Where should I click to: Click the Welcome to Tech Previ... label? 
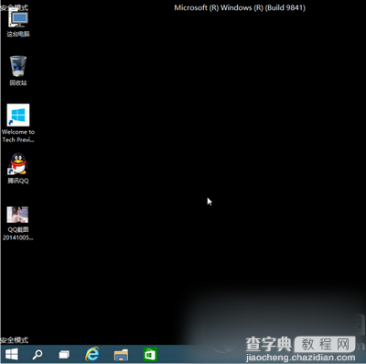[x=18, y=136]
